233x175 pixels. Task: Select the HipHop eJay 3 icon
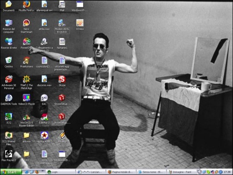[x=44, y=137]
